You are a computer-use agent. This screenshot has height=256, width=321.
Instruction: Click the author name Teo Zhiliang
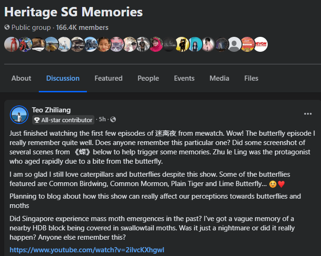coord(51,110)
